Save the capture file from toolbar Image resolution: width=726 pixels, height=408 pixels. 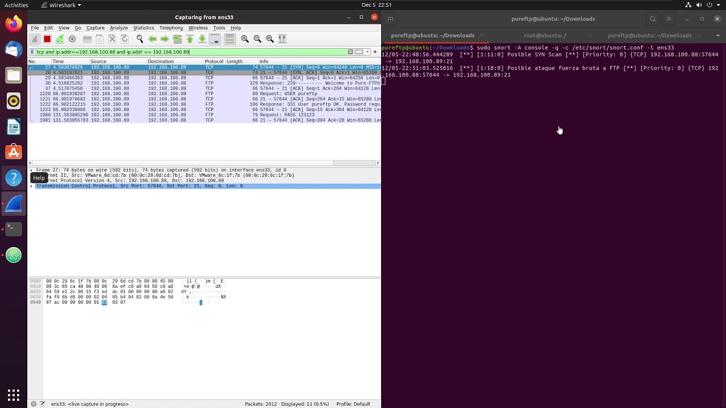click(99, 39)
